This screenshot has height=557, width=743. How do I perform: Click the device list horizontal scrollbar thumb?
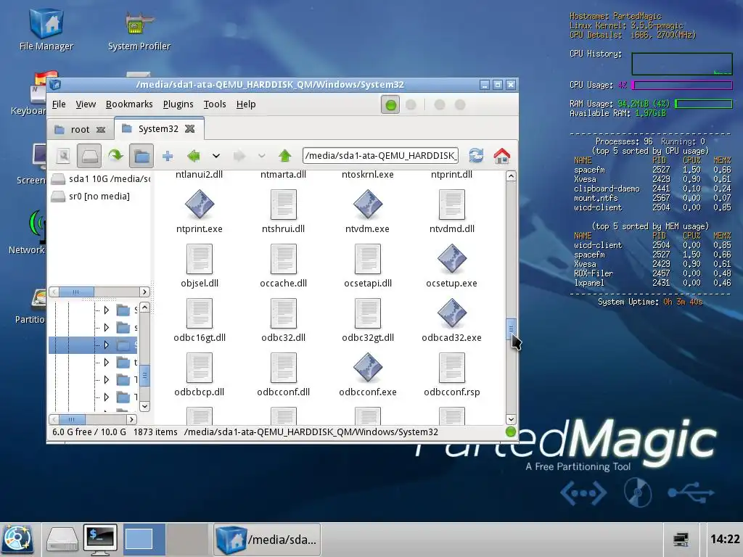(x=76, y=292)
